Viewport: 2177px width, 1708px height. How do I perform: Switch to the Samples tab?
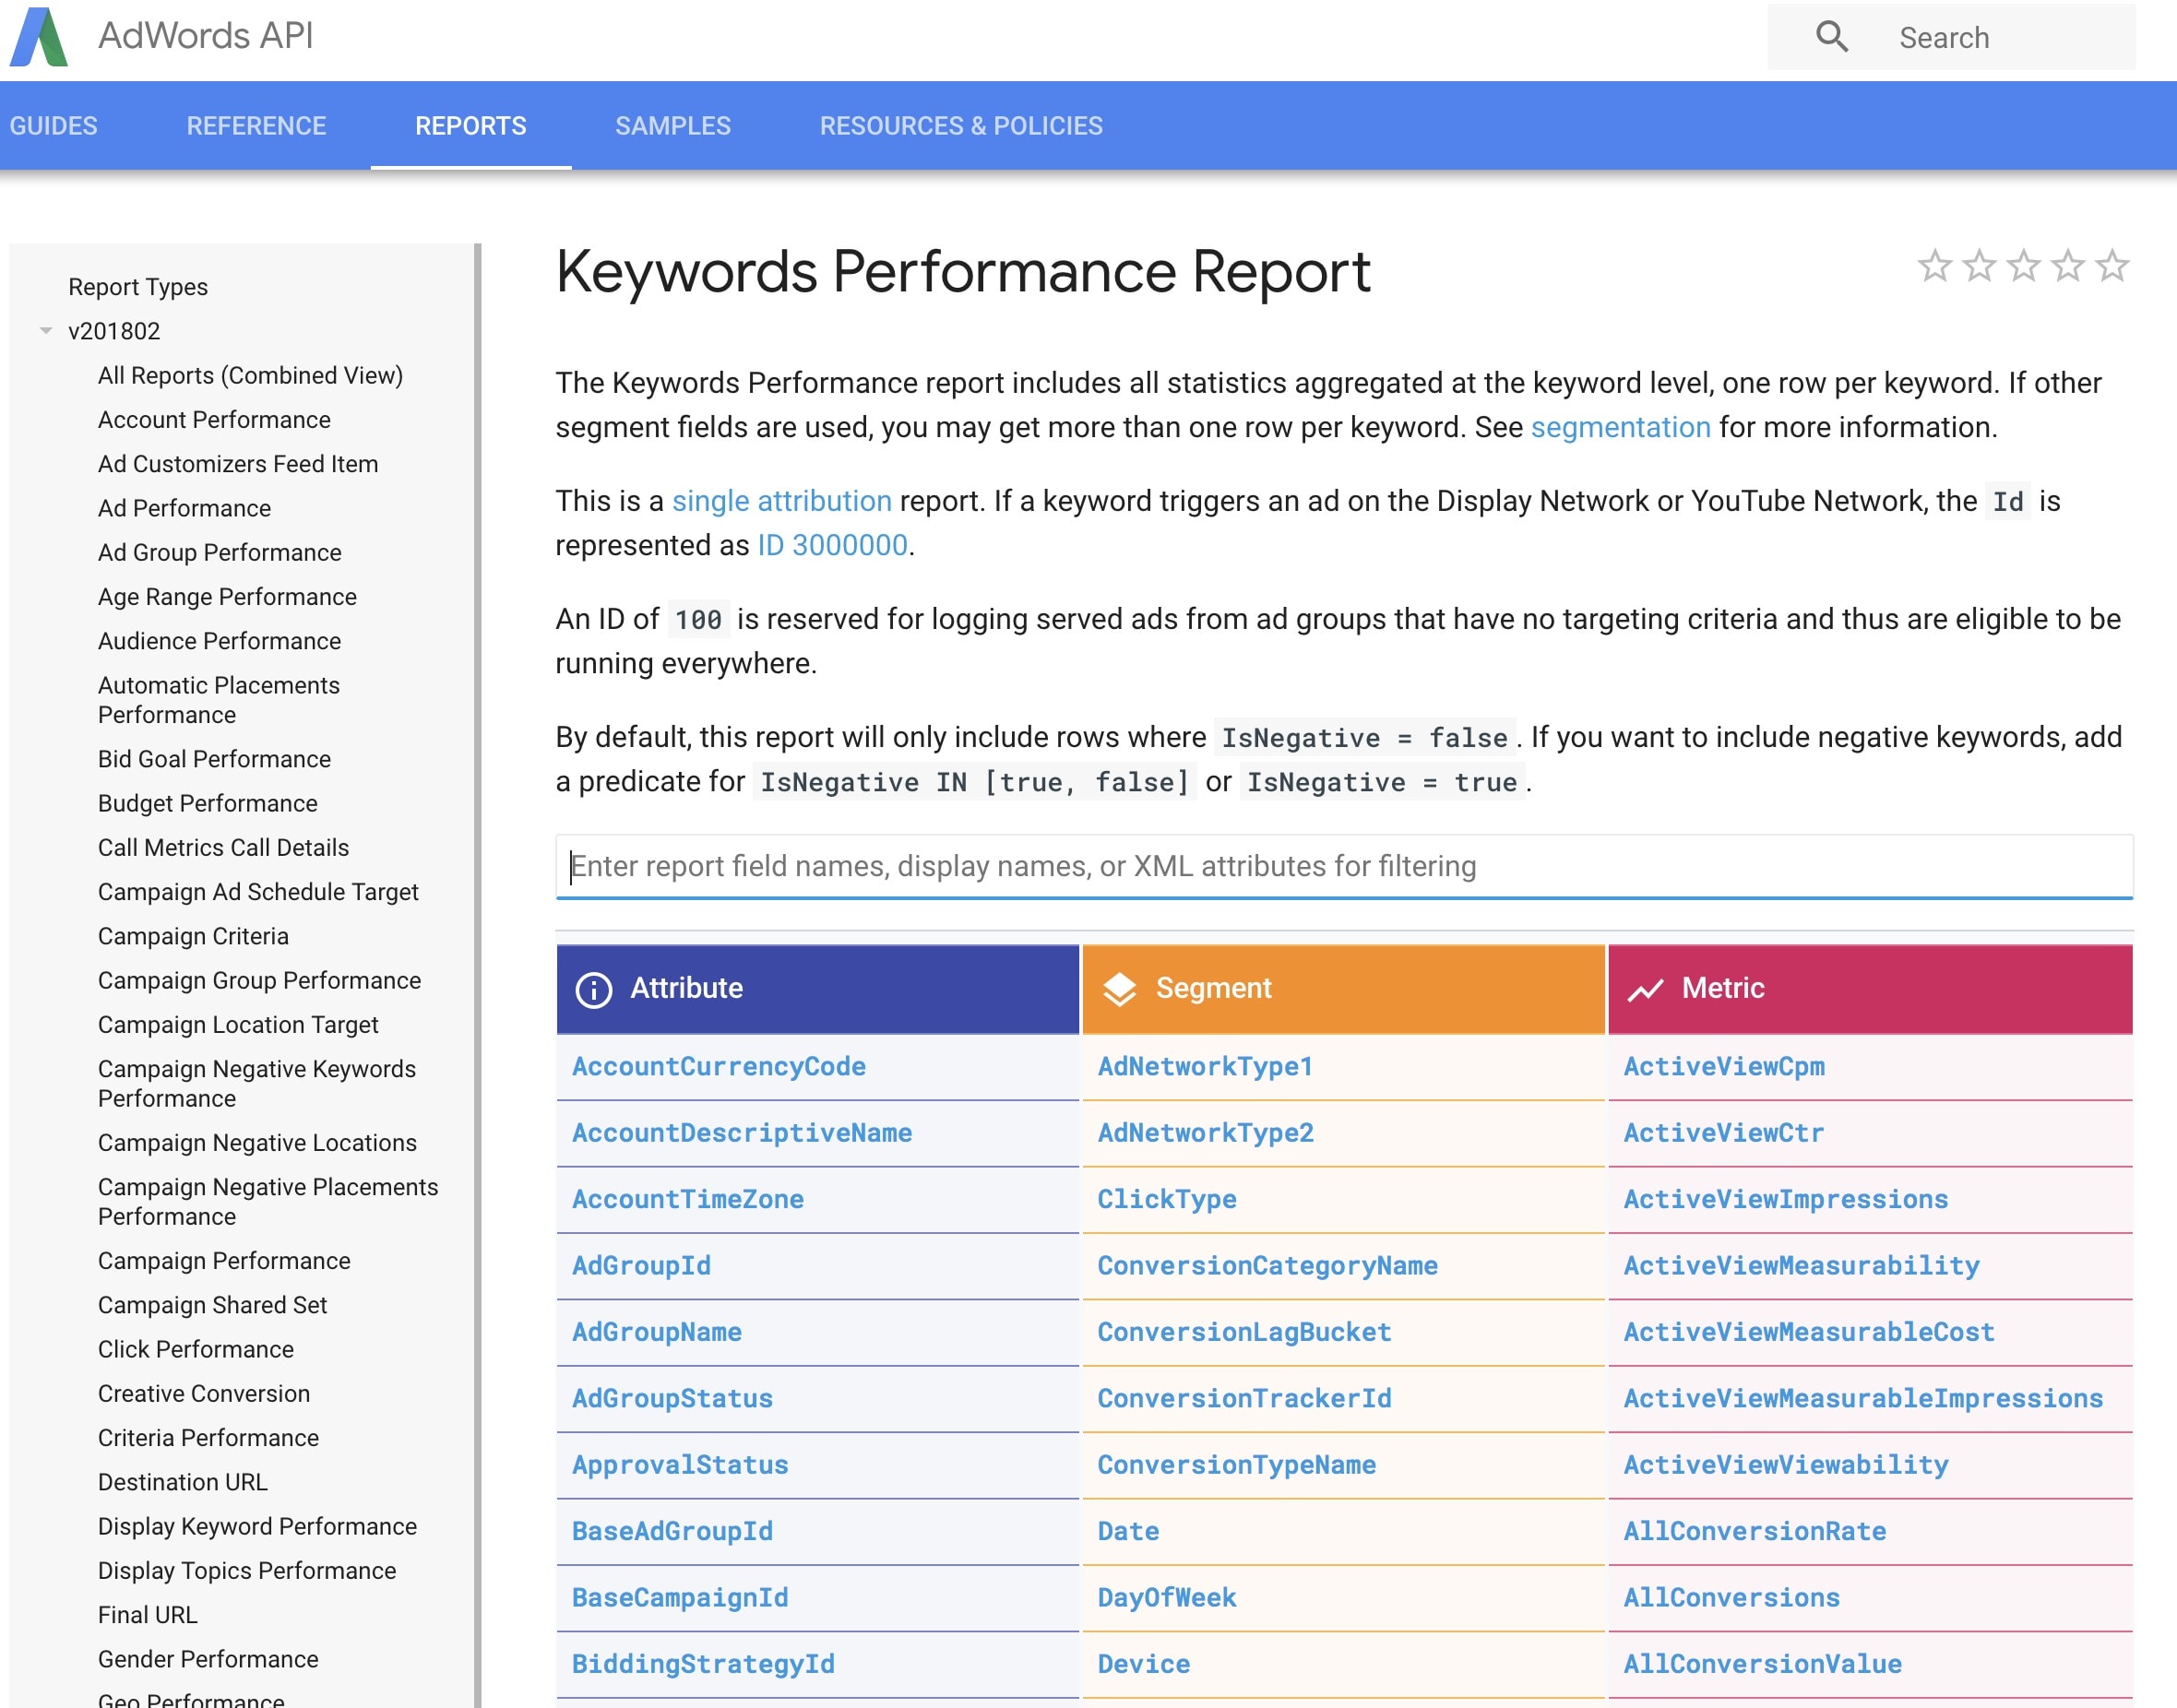672,126
